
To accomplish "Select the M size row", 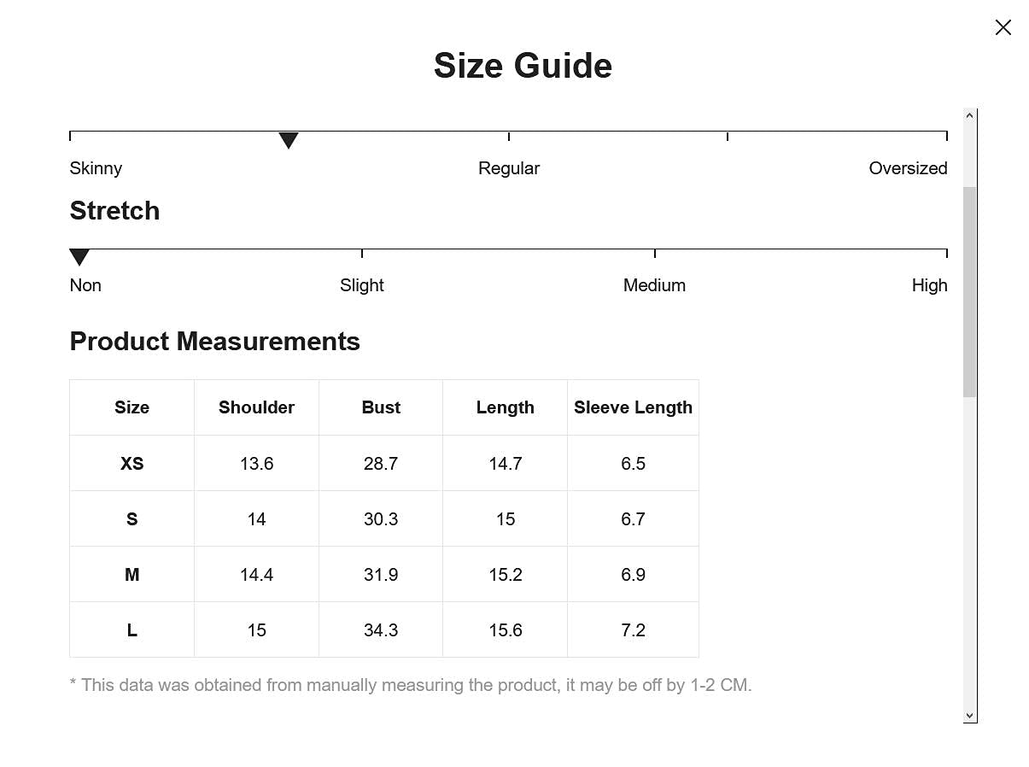I will point(132,575).
